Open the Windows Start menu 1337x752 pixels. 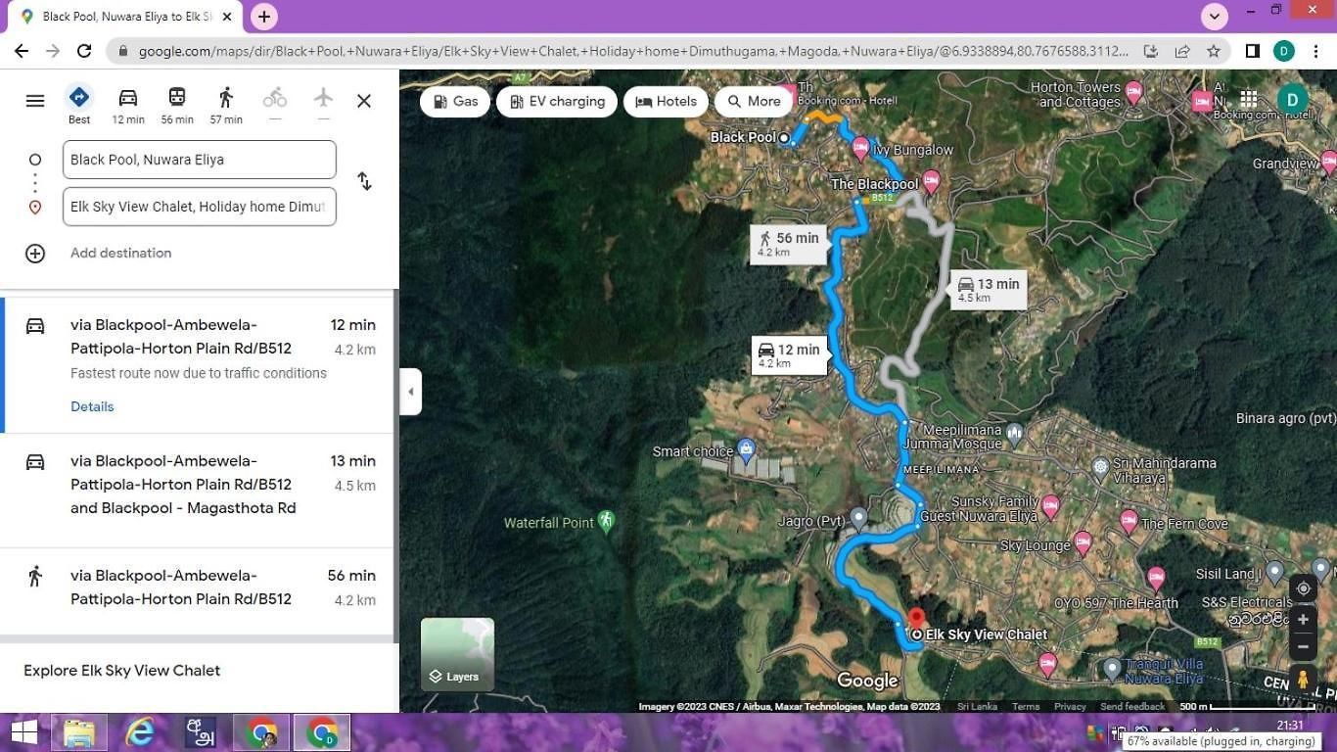click(x=23, y=732)
